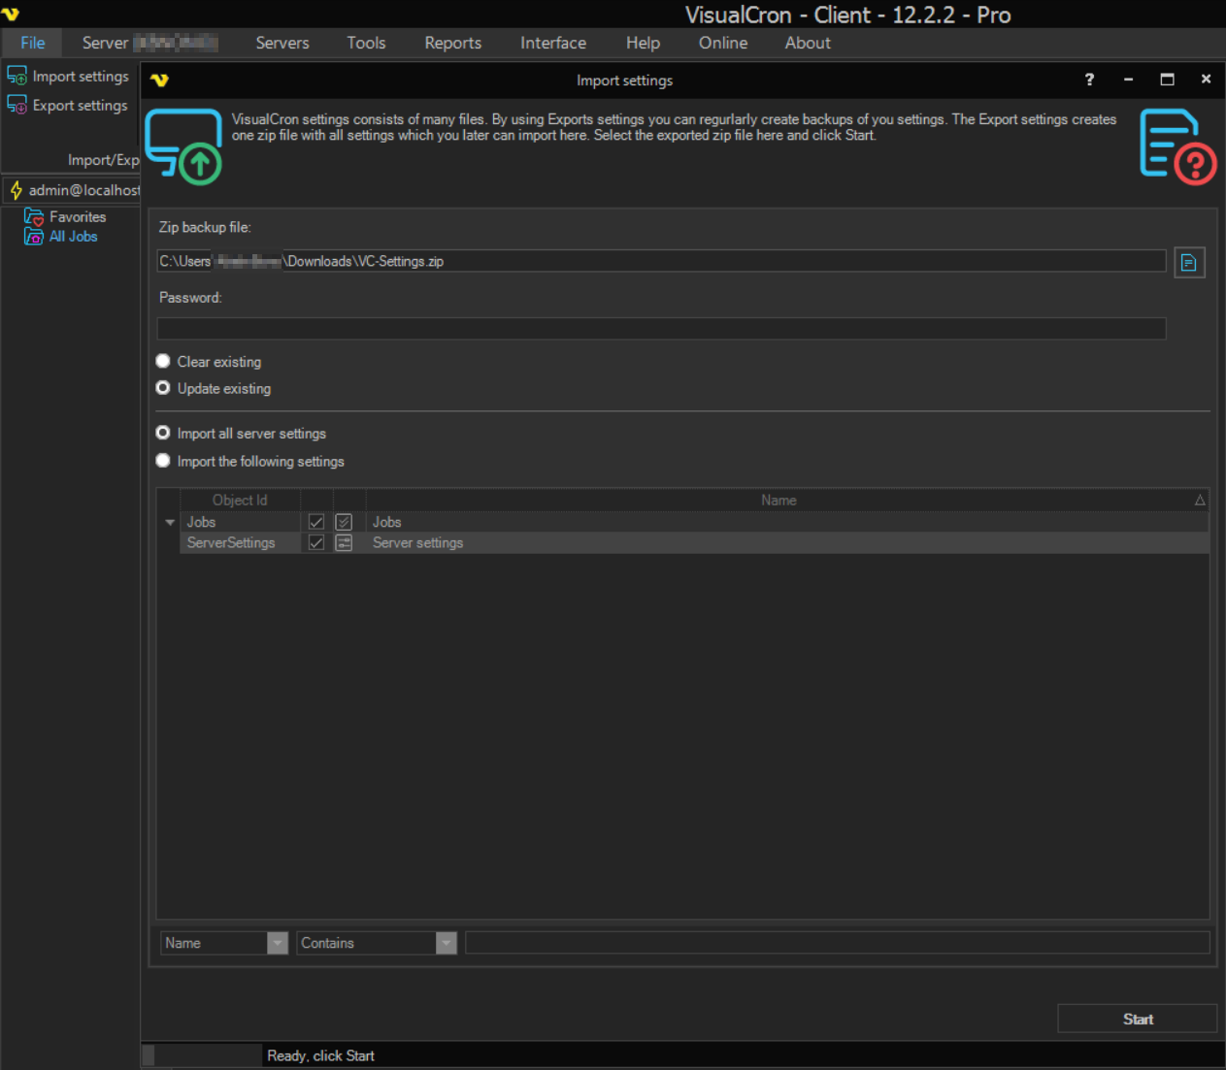This screenshot has width=1226, height=1070.
Task: Open the zip file browse icon
Action: (1189, 263)
